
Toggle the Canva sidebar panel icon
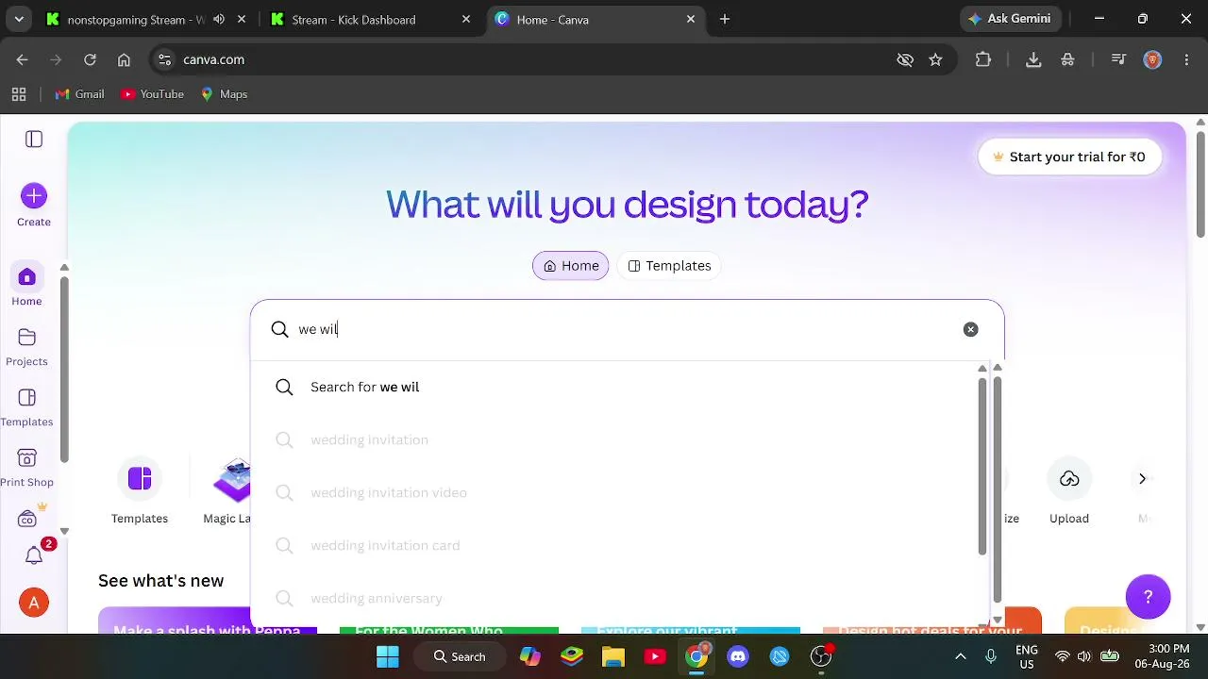click(34, 140)
